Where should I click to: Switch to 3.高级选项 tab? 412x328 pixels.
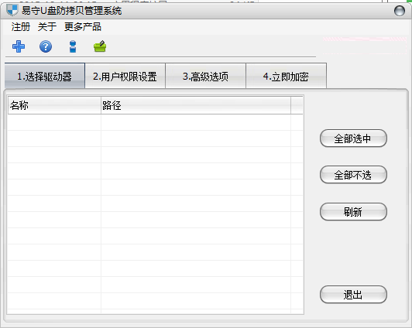pos(205,76)
